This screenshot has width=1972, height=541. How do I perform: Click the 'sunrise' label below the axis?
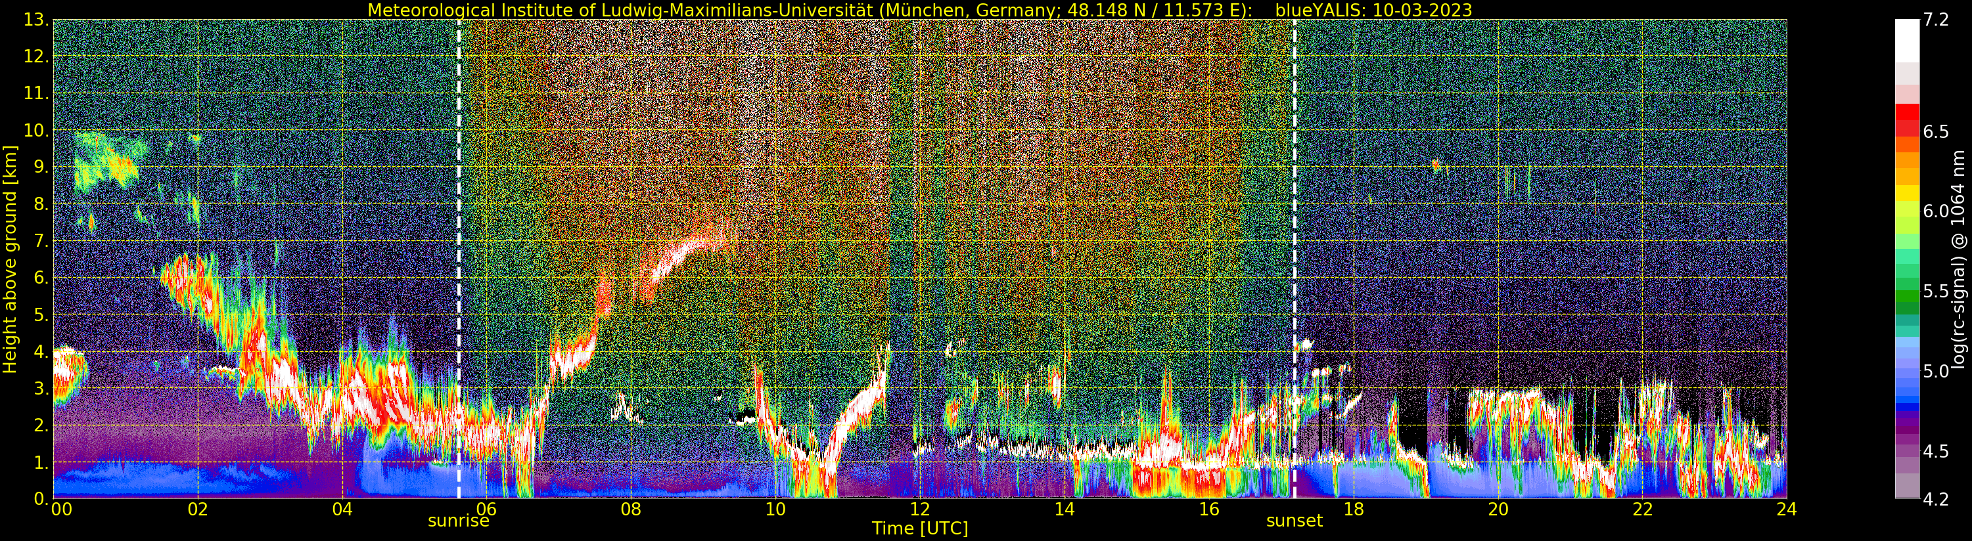point(458,521)
